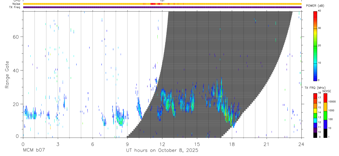Click the 12 hour tick label
This screenshot has width=339, height=156.
[162, 144]
